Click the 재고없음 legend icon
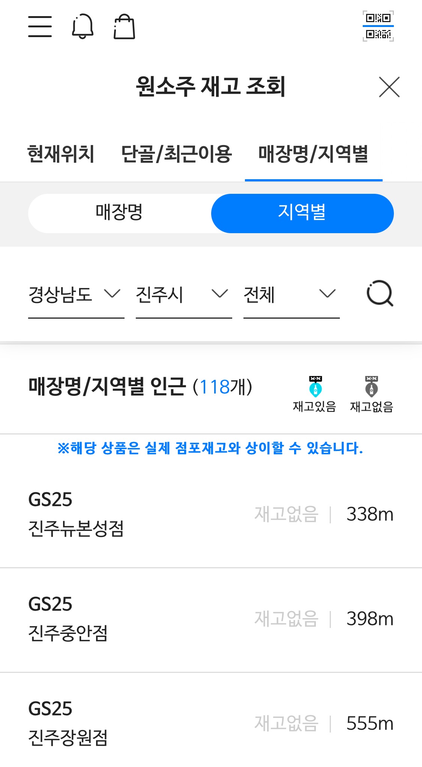 pyautogui.click(x=371, y=386)
